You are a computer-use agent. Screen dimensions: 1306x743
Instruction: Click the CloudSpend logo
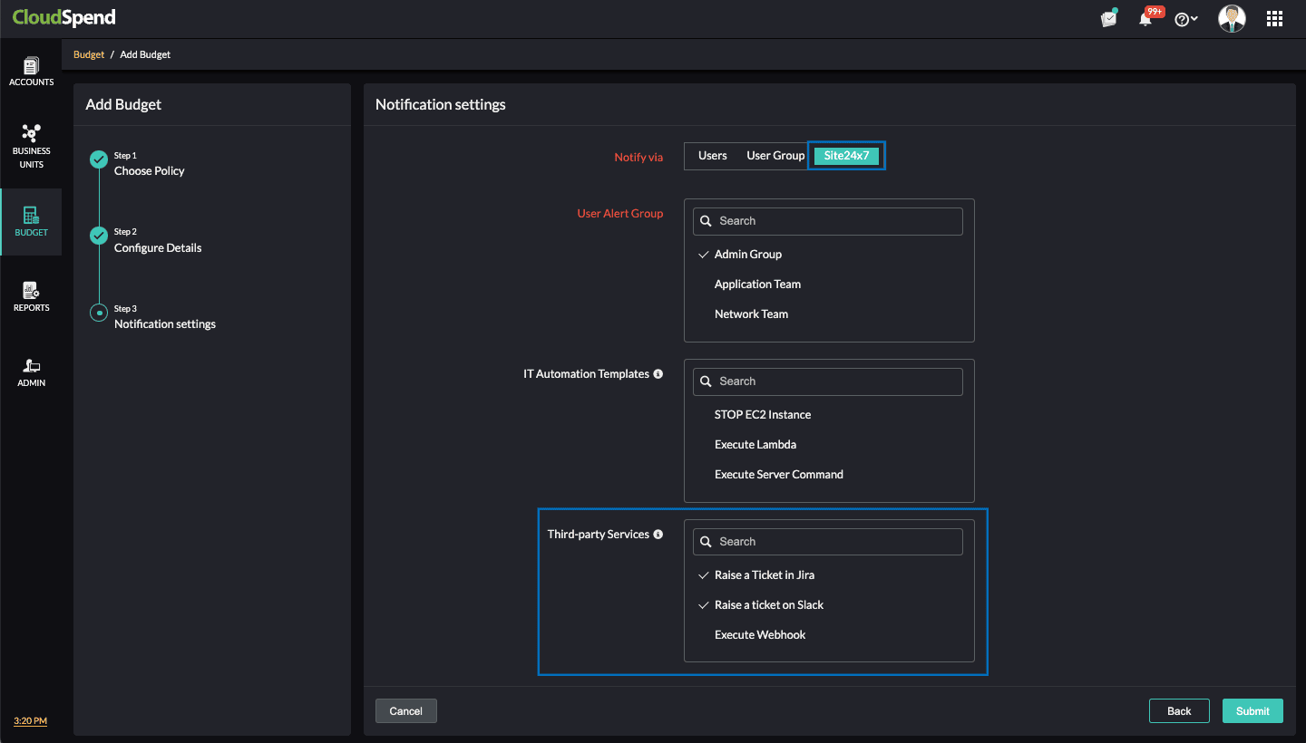pos(64,18)
